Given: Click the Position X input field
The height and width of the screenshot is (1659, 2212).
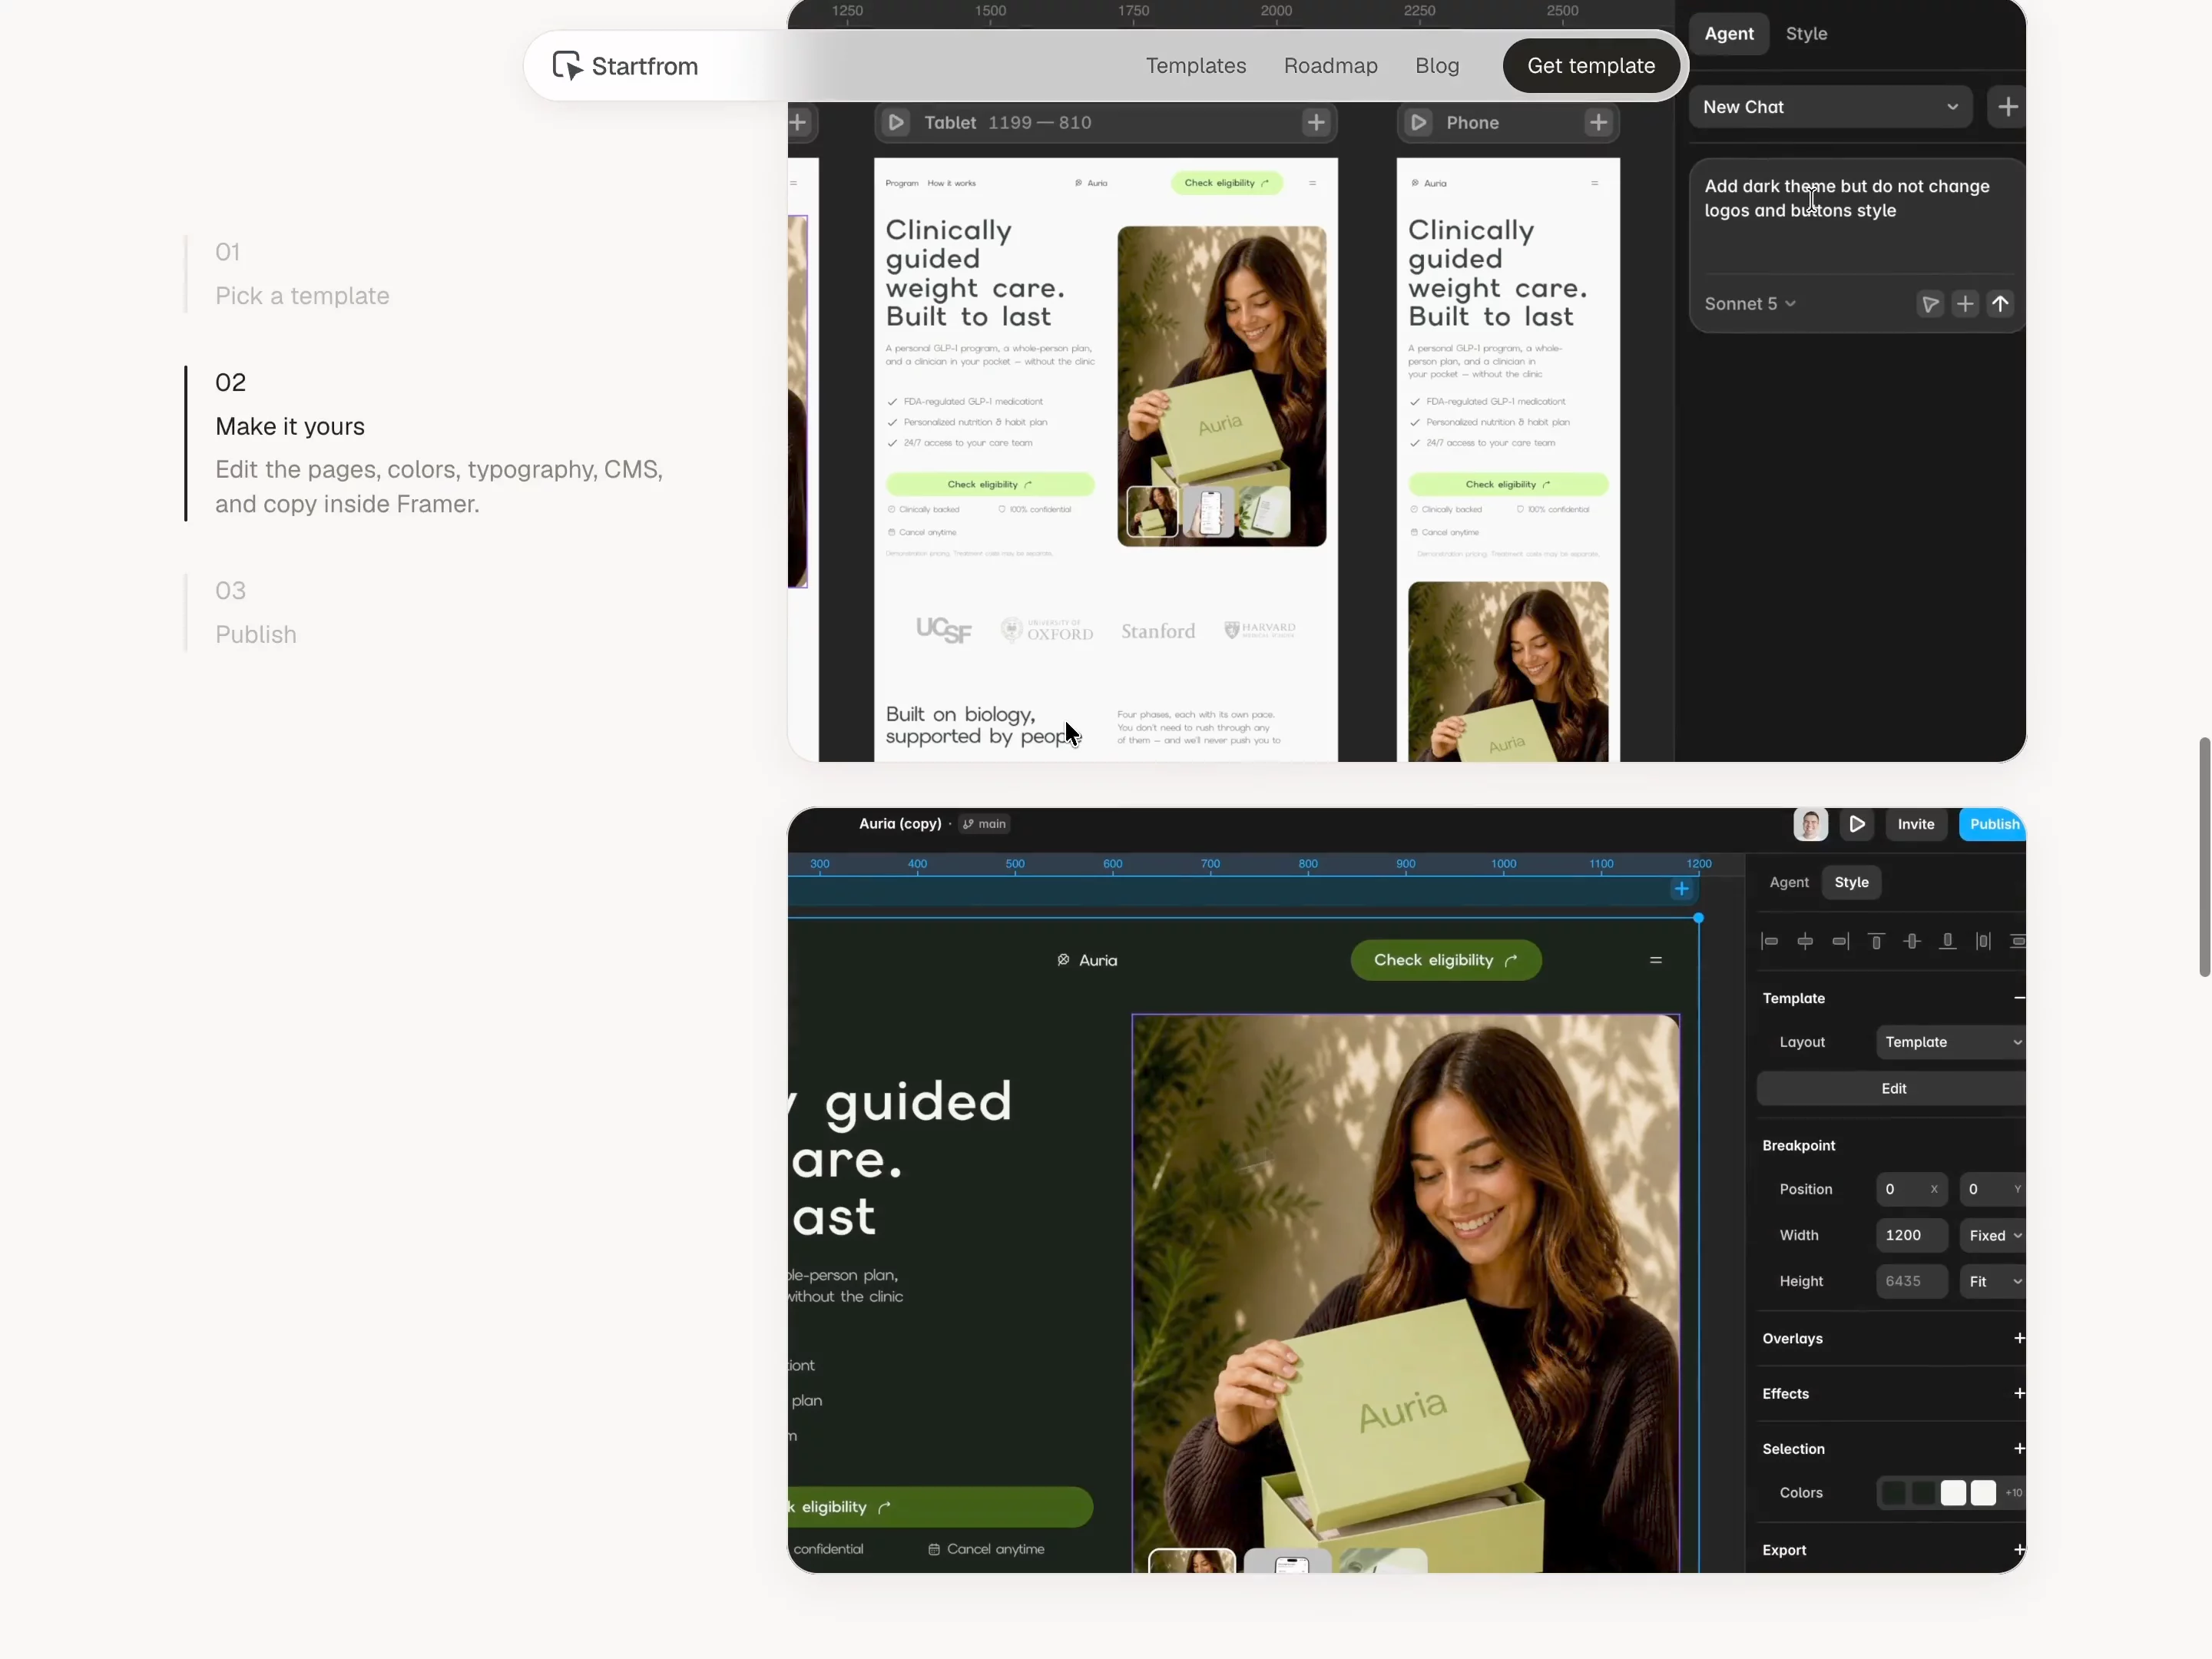Looking at the screenshot, I should [x=1911, y=1190].
